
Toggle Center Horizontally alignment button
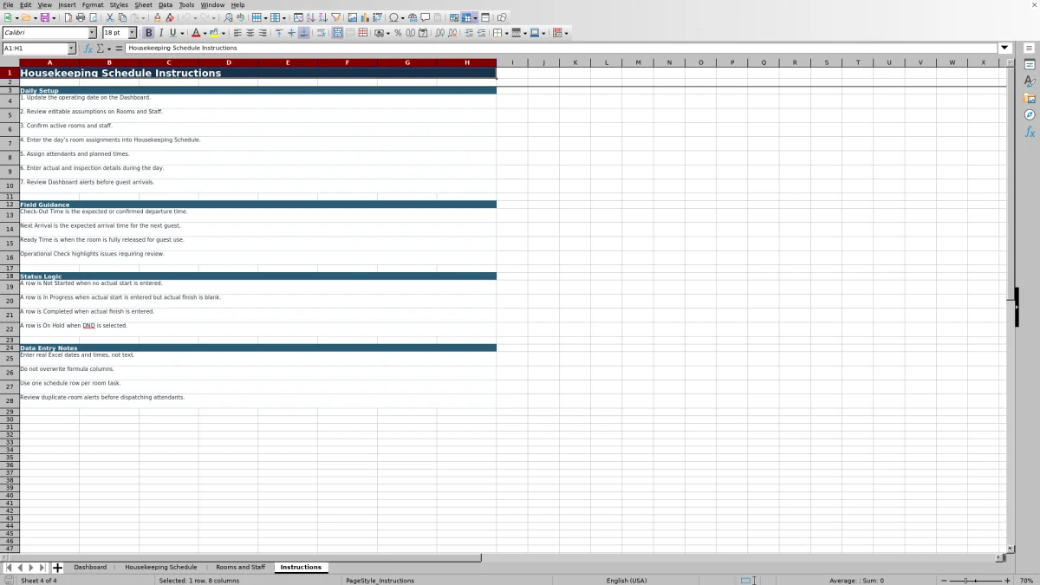click(x=250, y=33)
